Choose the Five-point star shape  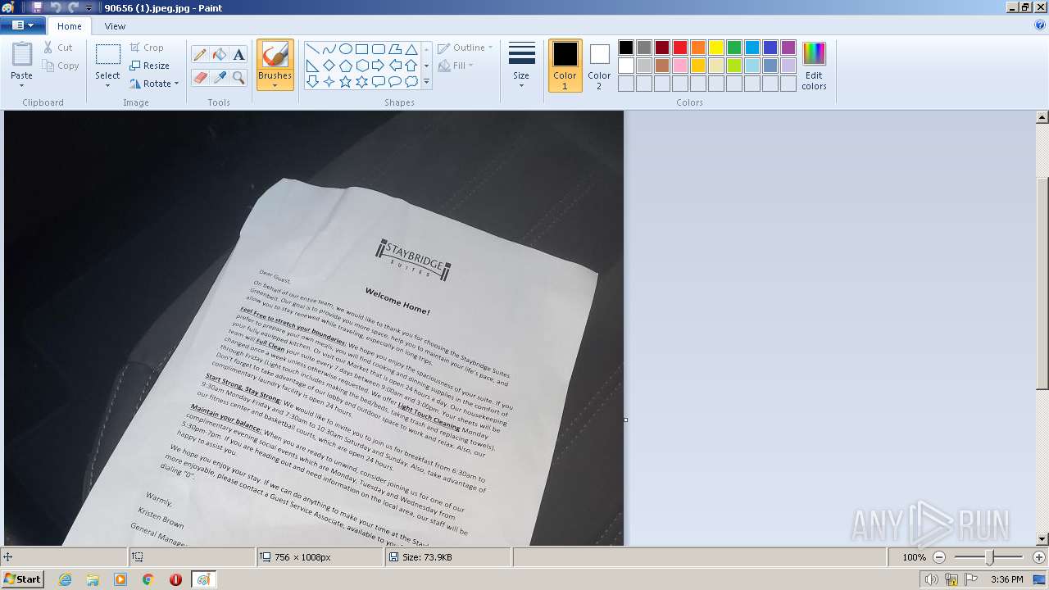click(x=345, y=82)
